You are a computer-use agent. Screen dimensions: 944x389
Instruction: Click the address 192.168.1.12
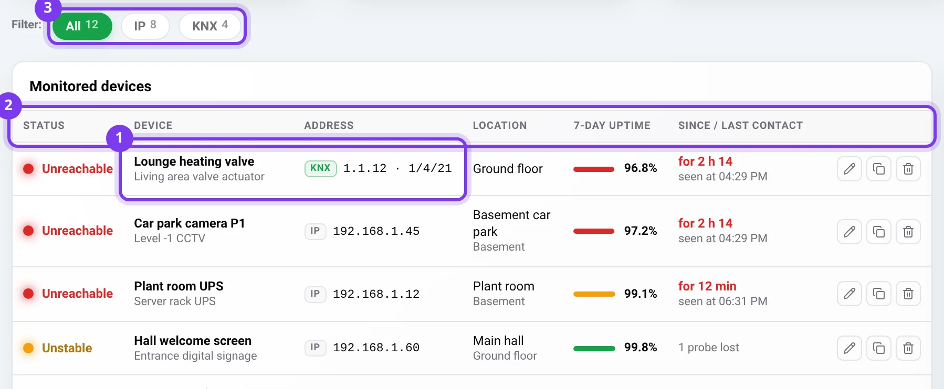tap(376, 294)
